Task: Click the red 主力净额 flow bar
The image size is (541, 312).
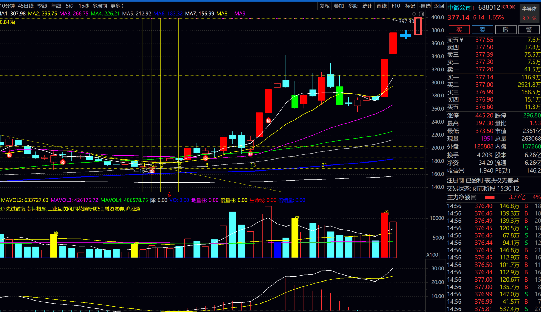Action: coord(490,197)
